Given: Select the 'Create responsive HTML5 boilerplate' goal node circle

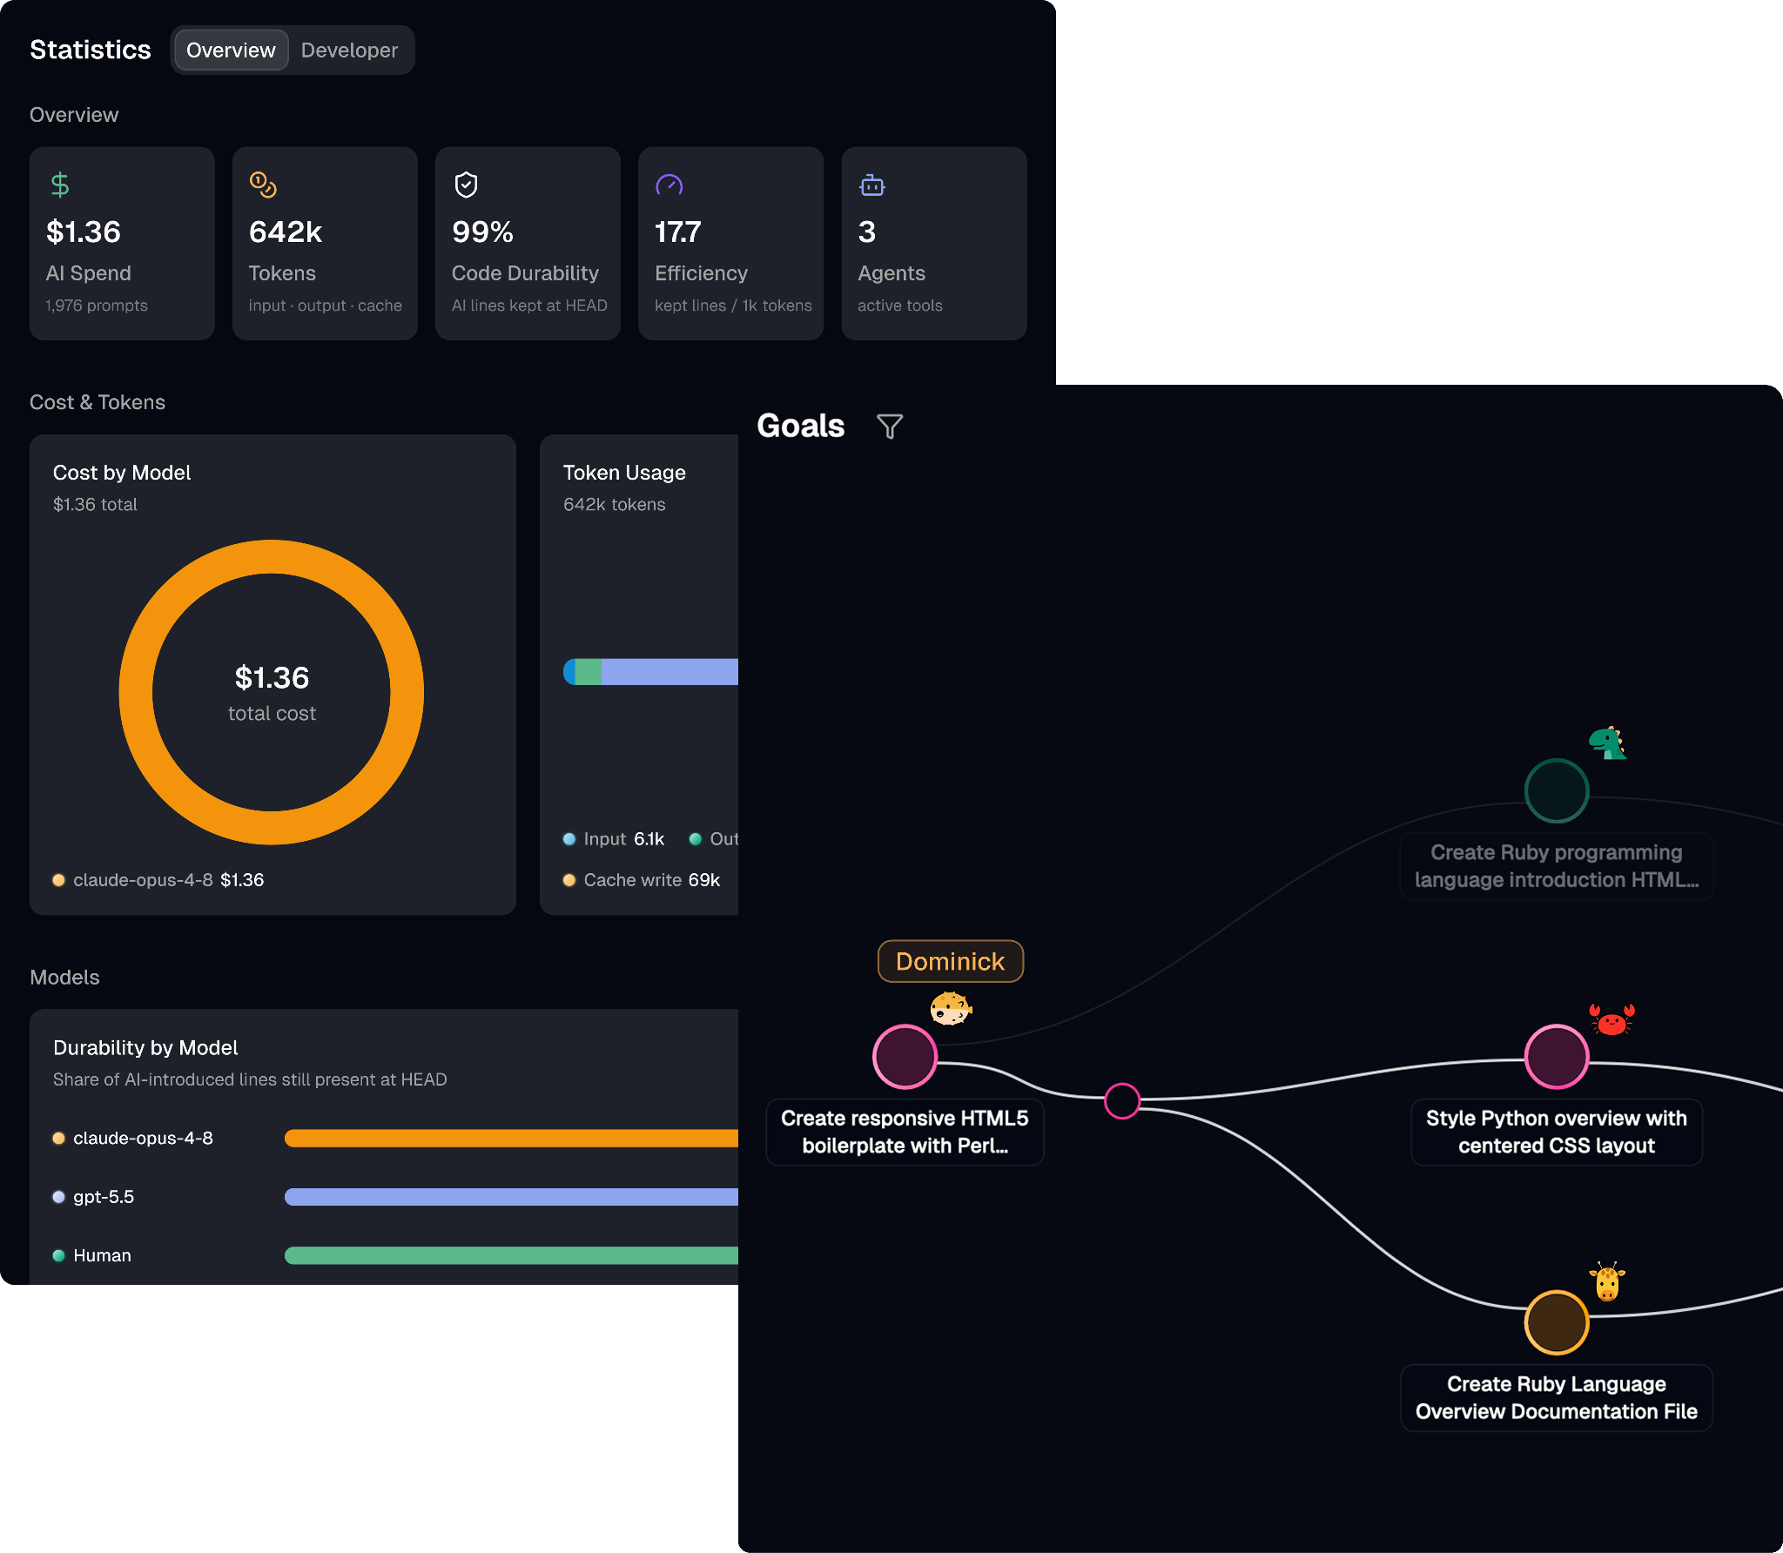Looking at the screenshot, I should pyautogui.click(x=905, y=1057).
